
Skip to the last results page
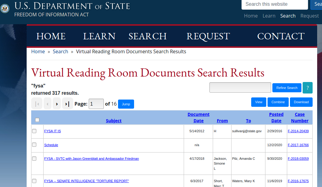click(67, 104)
